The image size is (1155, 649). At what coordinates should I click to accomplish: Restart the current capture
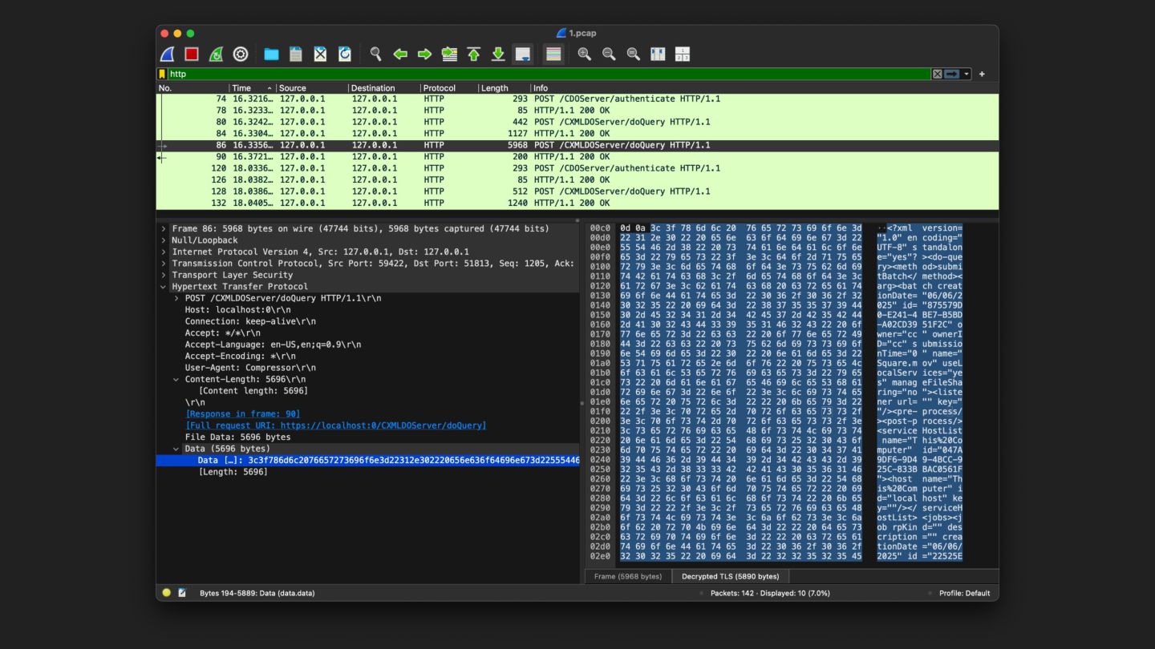216,54
